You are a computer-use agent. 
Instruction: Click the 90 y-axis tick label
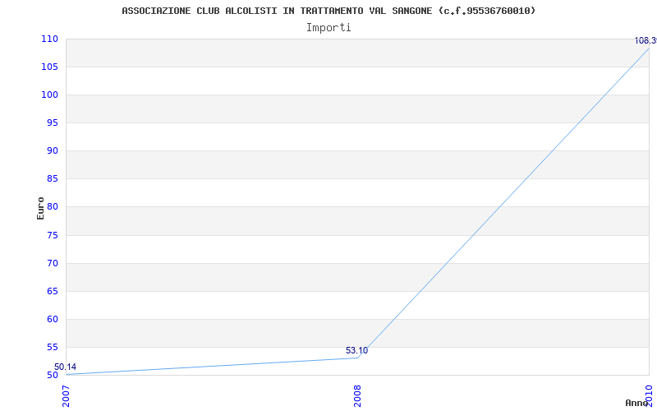(x=53, y=151)
